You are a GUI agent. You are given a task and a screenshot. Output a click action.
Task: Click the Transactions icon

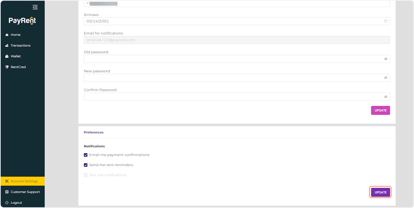6,45
